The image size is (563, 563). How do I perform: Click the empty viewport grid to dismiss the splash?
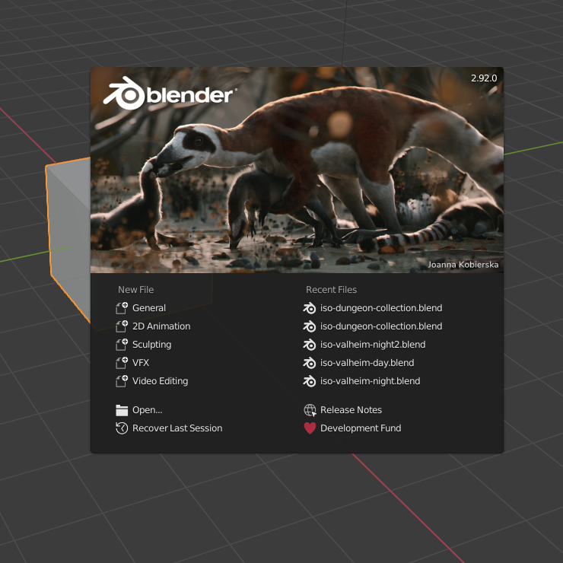456,510
